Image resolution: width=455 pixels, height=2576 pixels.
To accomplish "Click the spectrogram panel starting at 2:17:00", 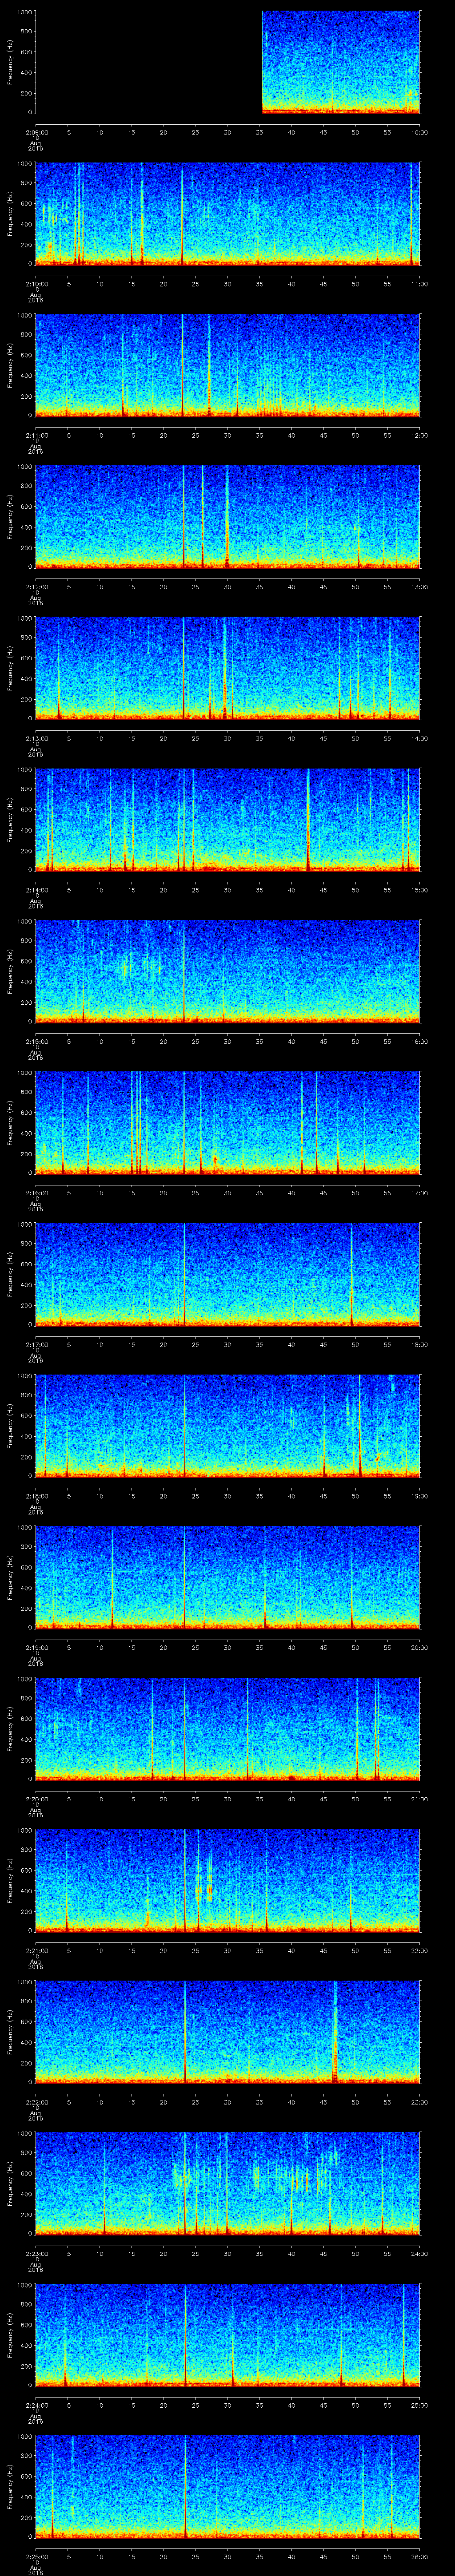I will tap(227, 1275).
